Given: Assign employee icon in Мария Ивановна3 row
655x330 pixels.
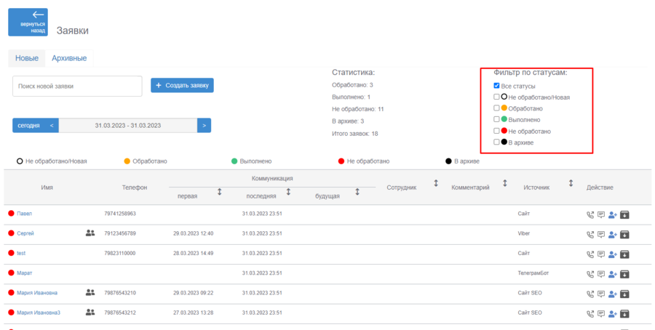Looking at the screenshot, I should pyautogui.click(x=613, y=314).
